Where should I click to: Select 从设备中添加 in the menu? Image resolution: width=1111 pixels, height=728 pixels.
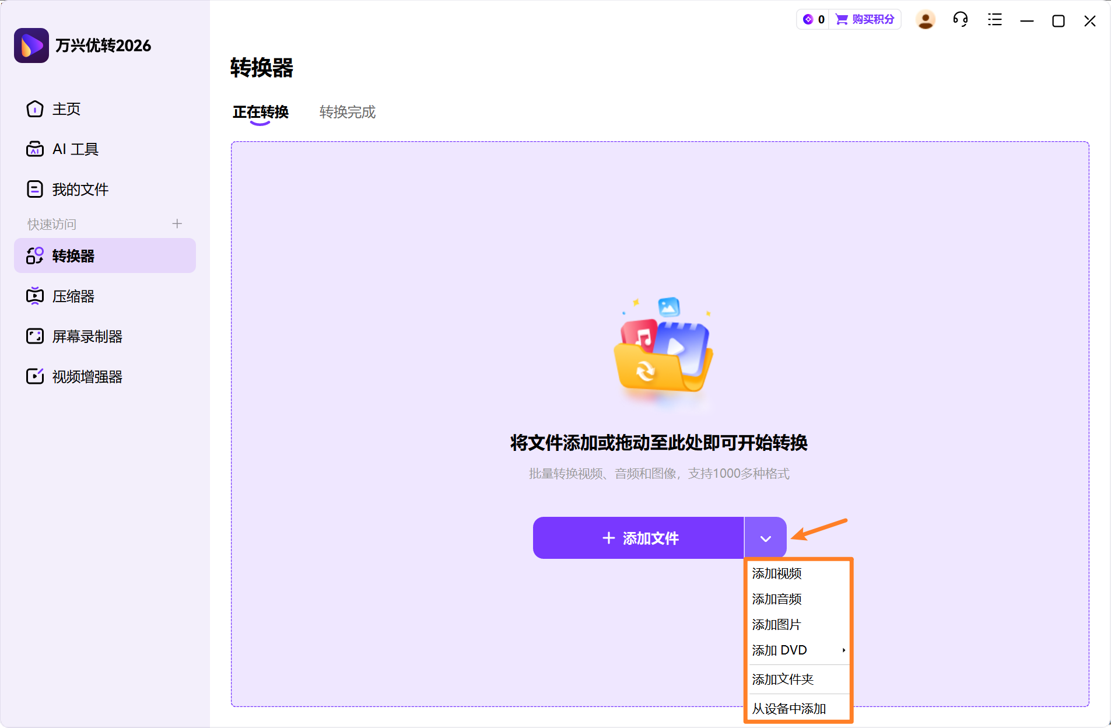pos(788,708)
